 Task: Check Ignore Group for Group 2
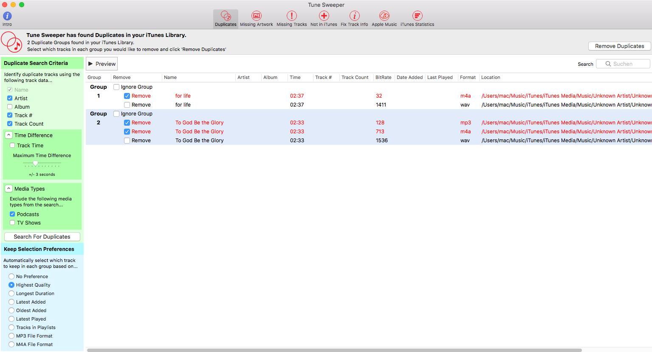(116, 114)
